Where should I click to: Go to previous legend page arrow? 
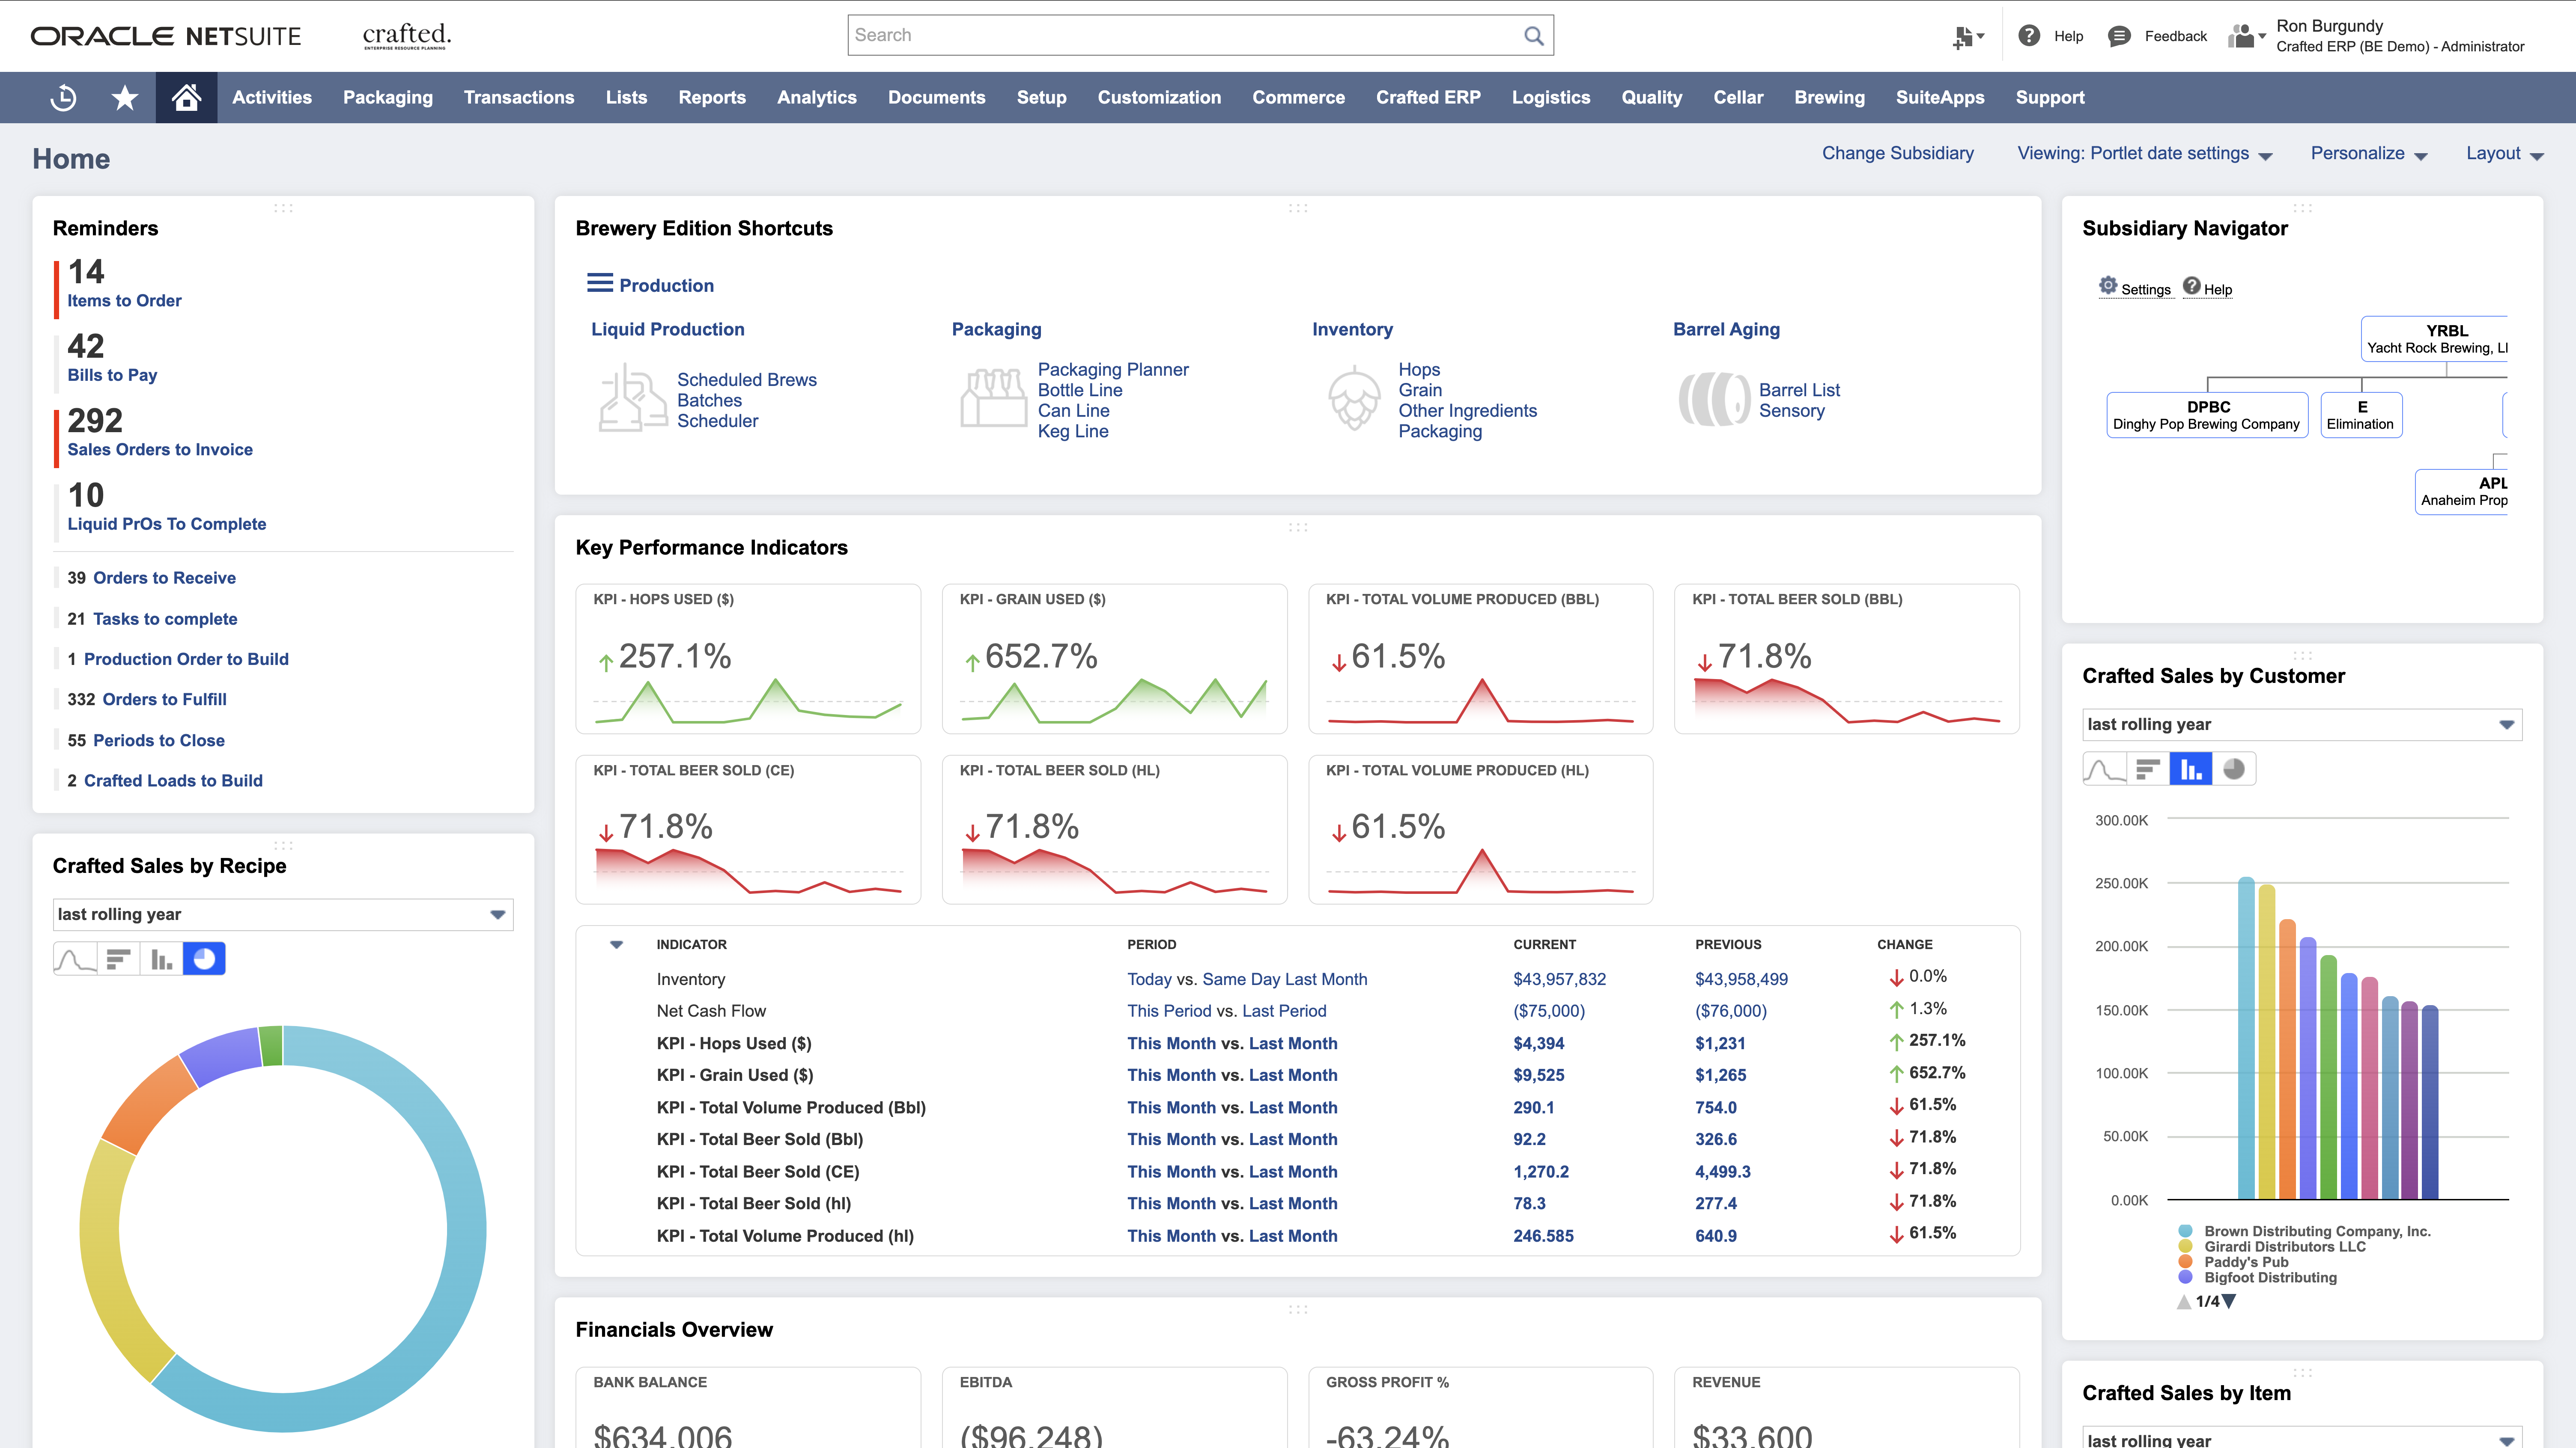coord(2184,1301)
